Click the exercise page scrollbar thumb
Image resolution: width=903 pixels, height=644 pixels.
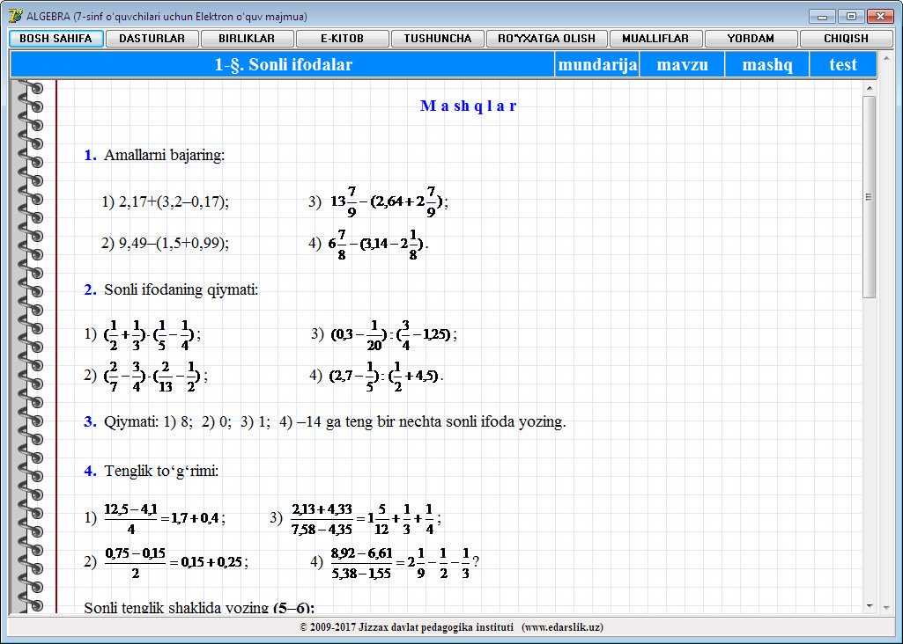coord(870,197)
